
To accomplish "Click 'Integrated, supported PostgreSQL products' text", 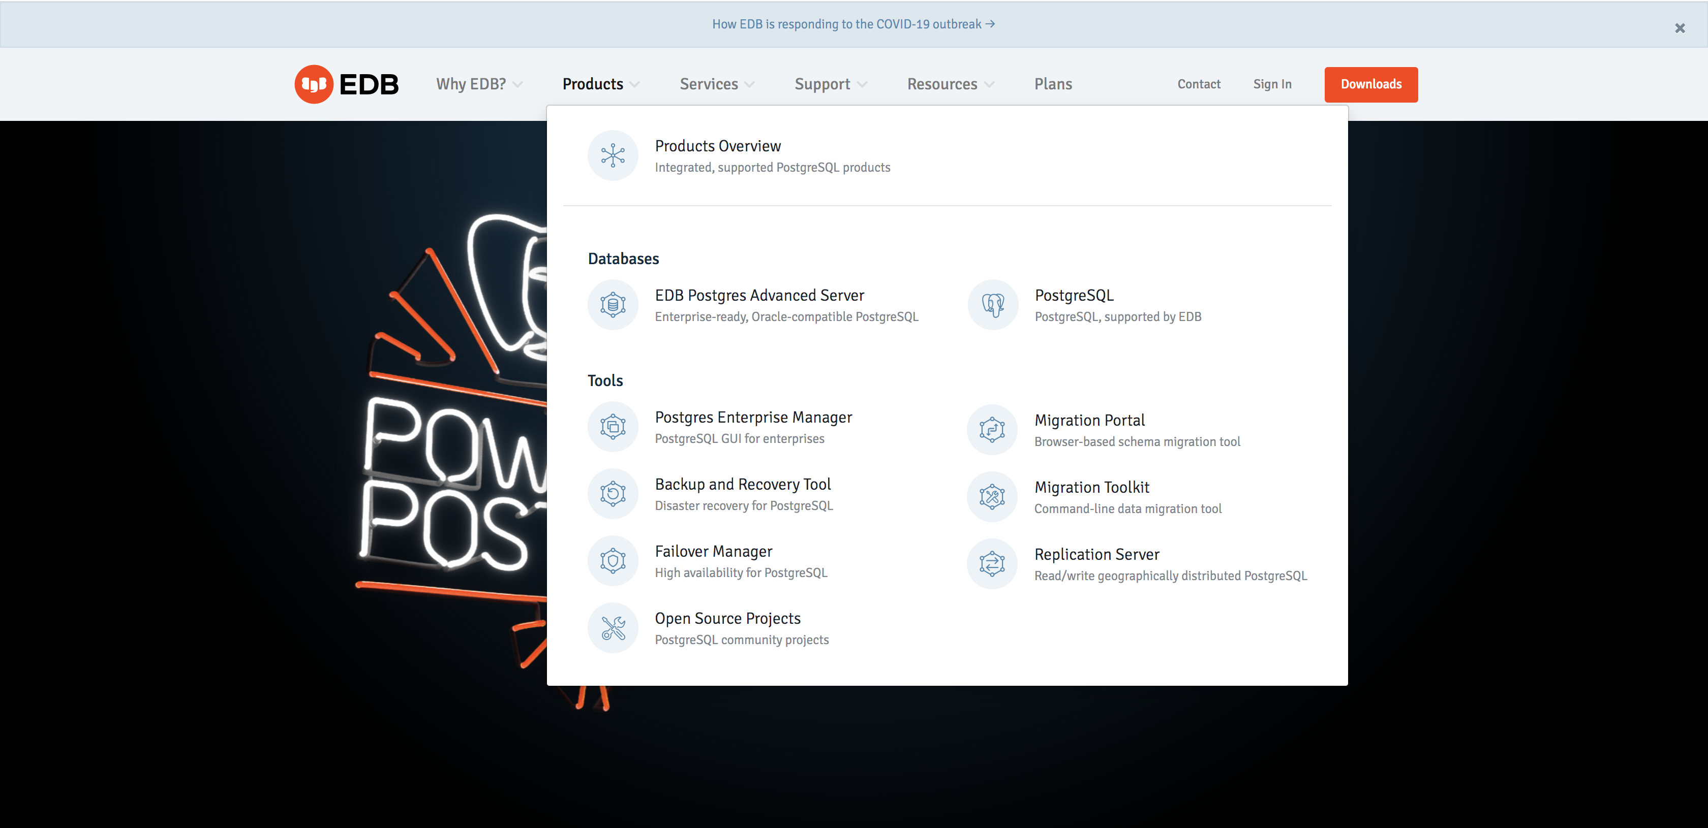I will (773, 168).
